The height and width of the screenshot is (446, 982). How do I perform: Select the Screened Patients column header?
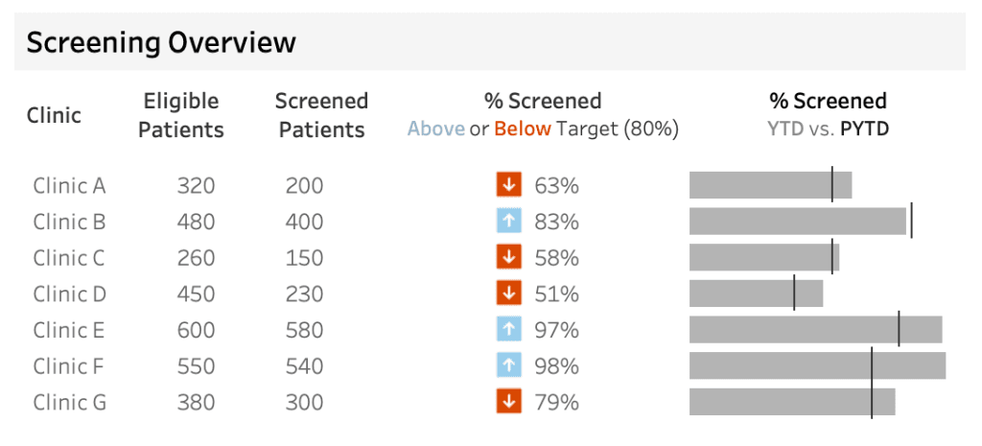(321, 115)
